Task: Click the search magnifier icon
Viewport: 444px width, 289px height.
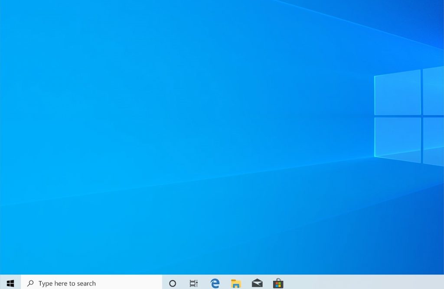Action: pyautogui.click(x=32, y=283)
